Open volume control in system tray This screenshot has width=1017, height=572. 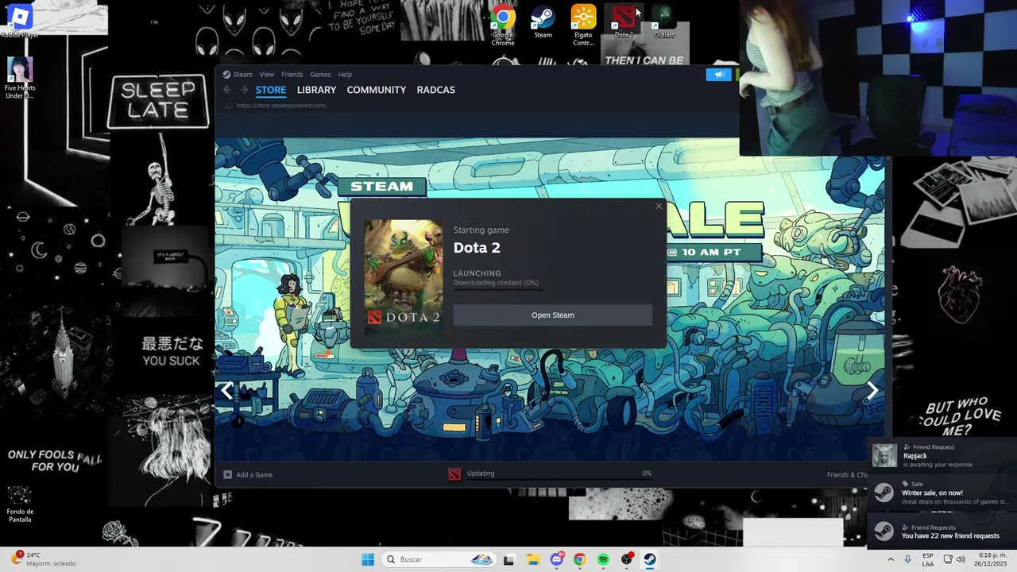click(961, 559)
